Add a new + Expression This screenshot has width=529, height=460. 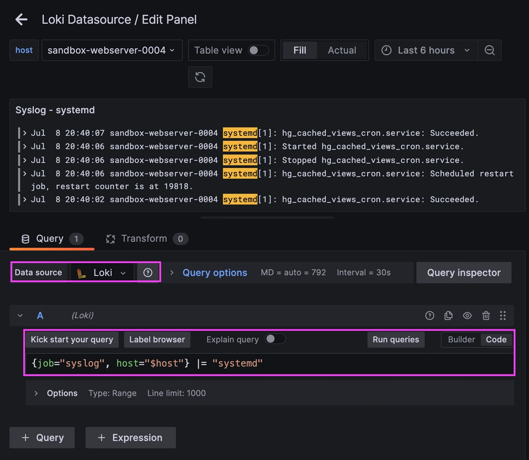coord(130,438)
